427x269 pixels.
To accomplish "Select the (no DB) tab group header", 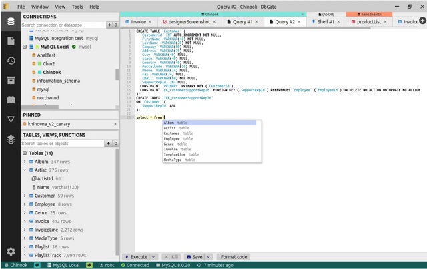I will pos(326,14).
